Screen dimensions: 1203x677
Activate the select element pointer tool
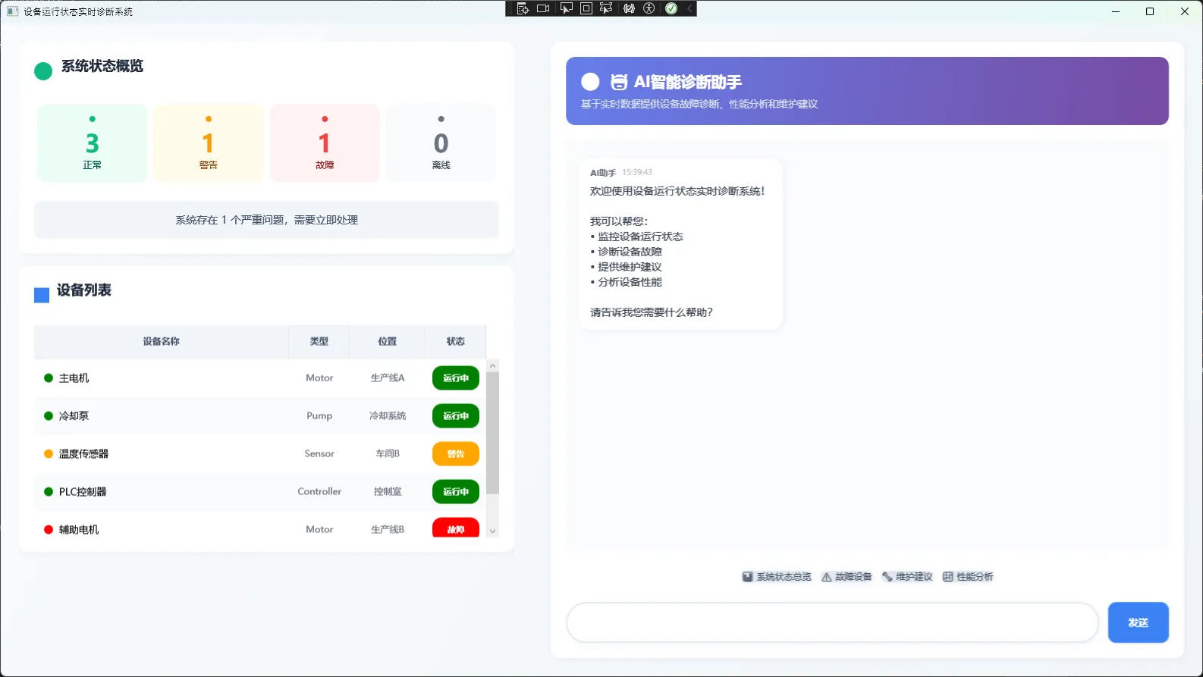pos(566,8)
